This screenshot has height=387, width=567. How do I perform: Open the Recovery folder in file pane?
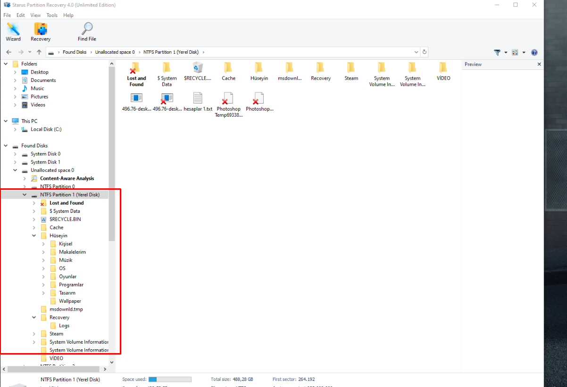[321, 72]
